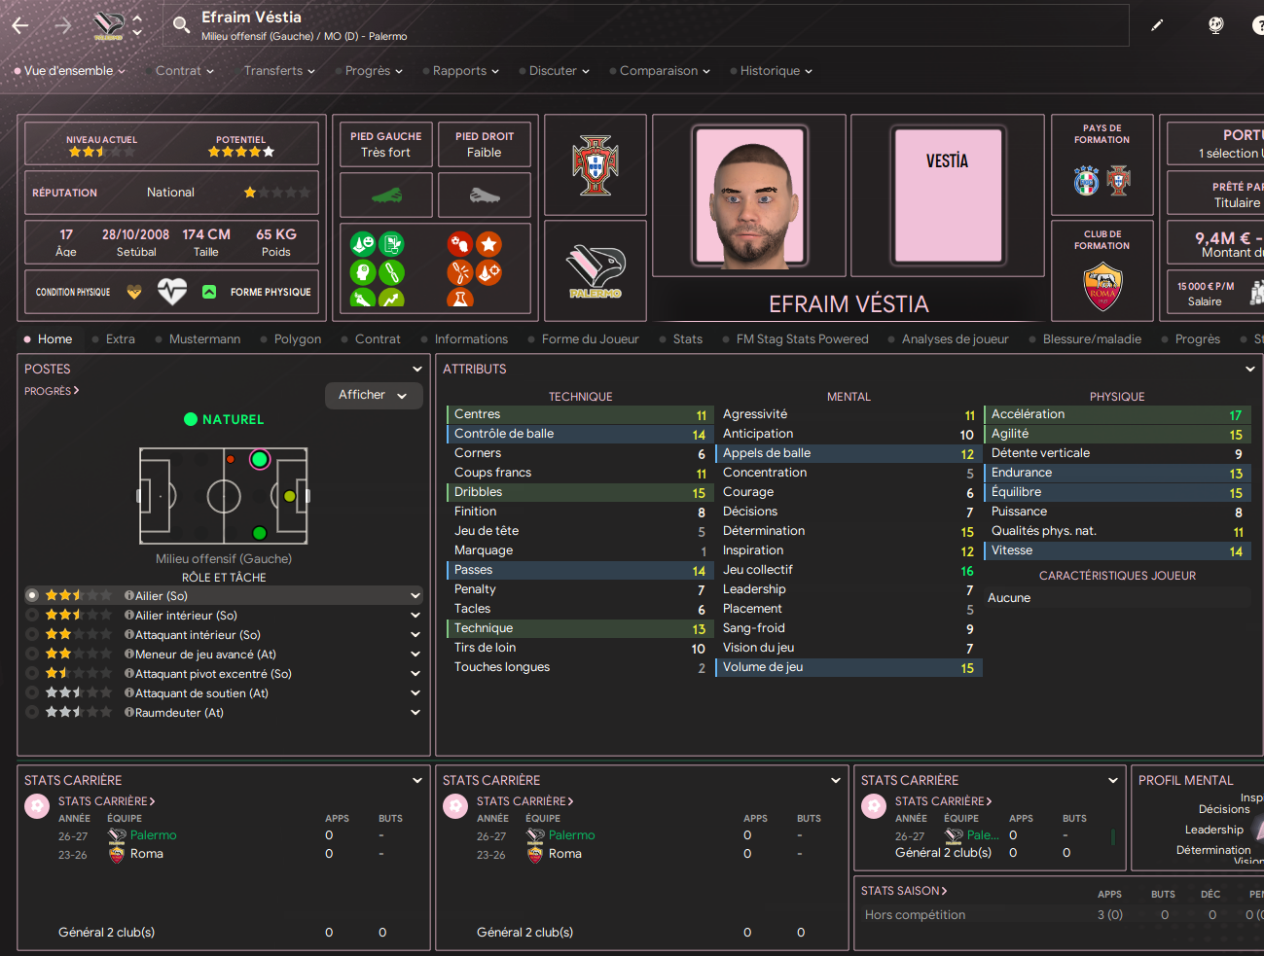Viewport: 1264px width, 956px height.
Task: Click the Palermo club logo badge
Action: (x=596, y=272)
